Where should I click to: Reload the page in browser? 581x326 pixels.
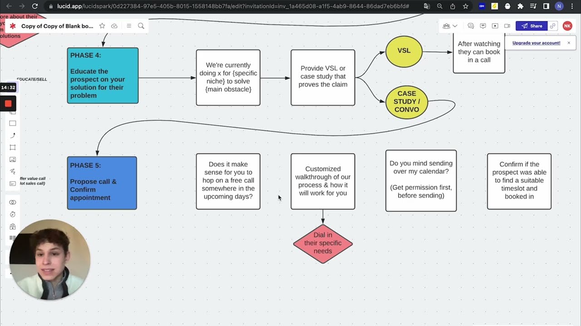click(35, 6)
